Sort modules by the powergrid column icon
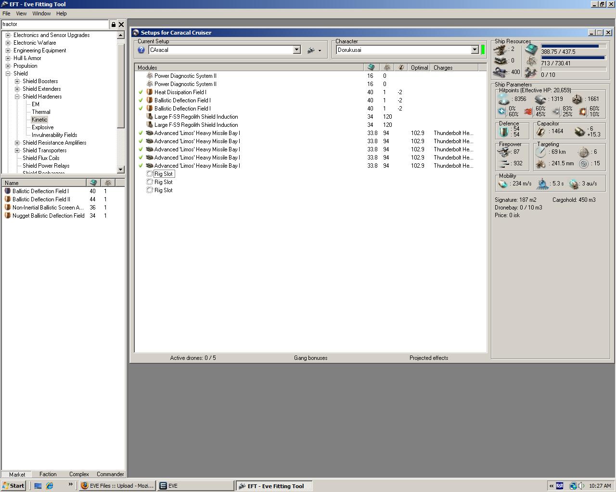The height and width of the screenshot is (492, 616). pyautogui.click(x=387, y=68)
